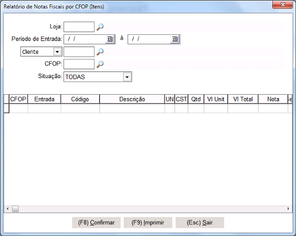
Task: Open calendar for start date of Periodo de Entrada
Action: [x=110, y=39]
